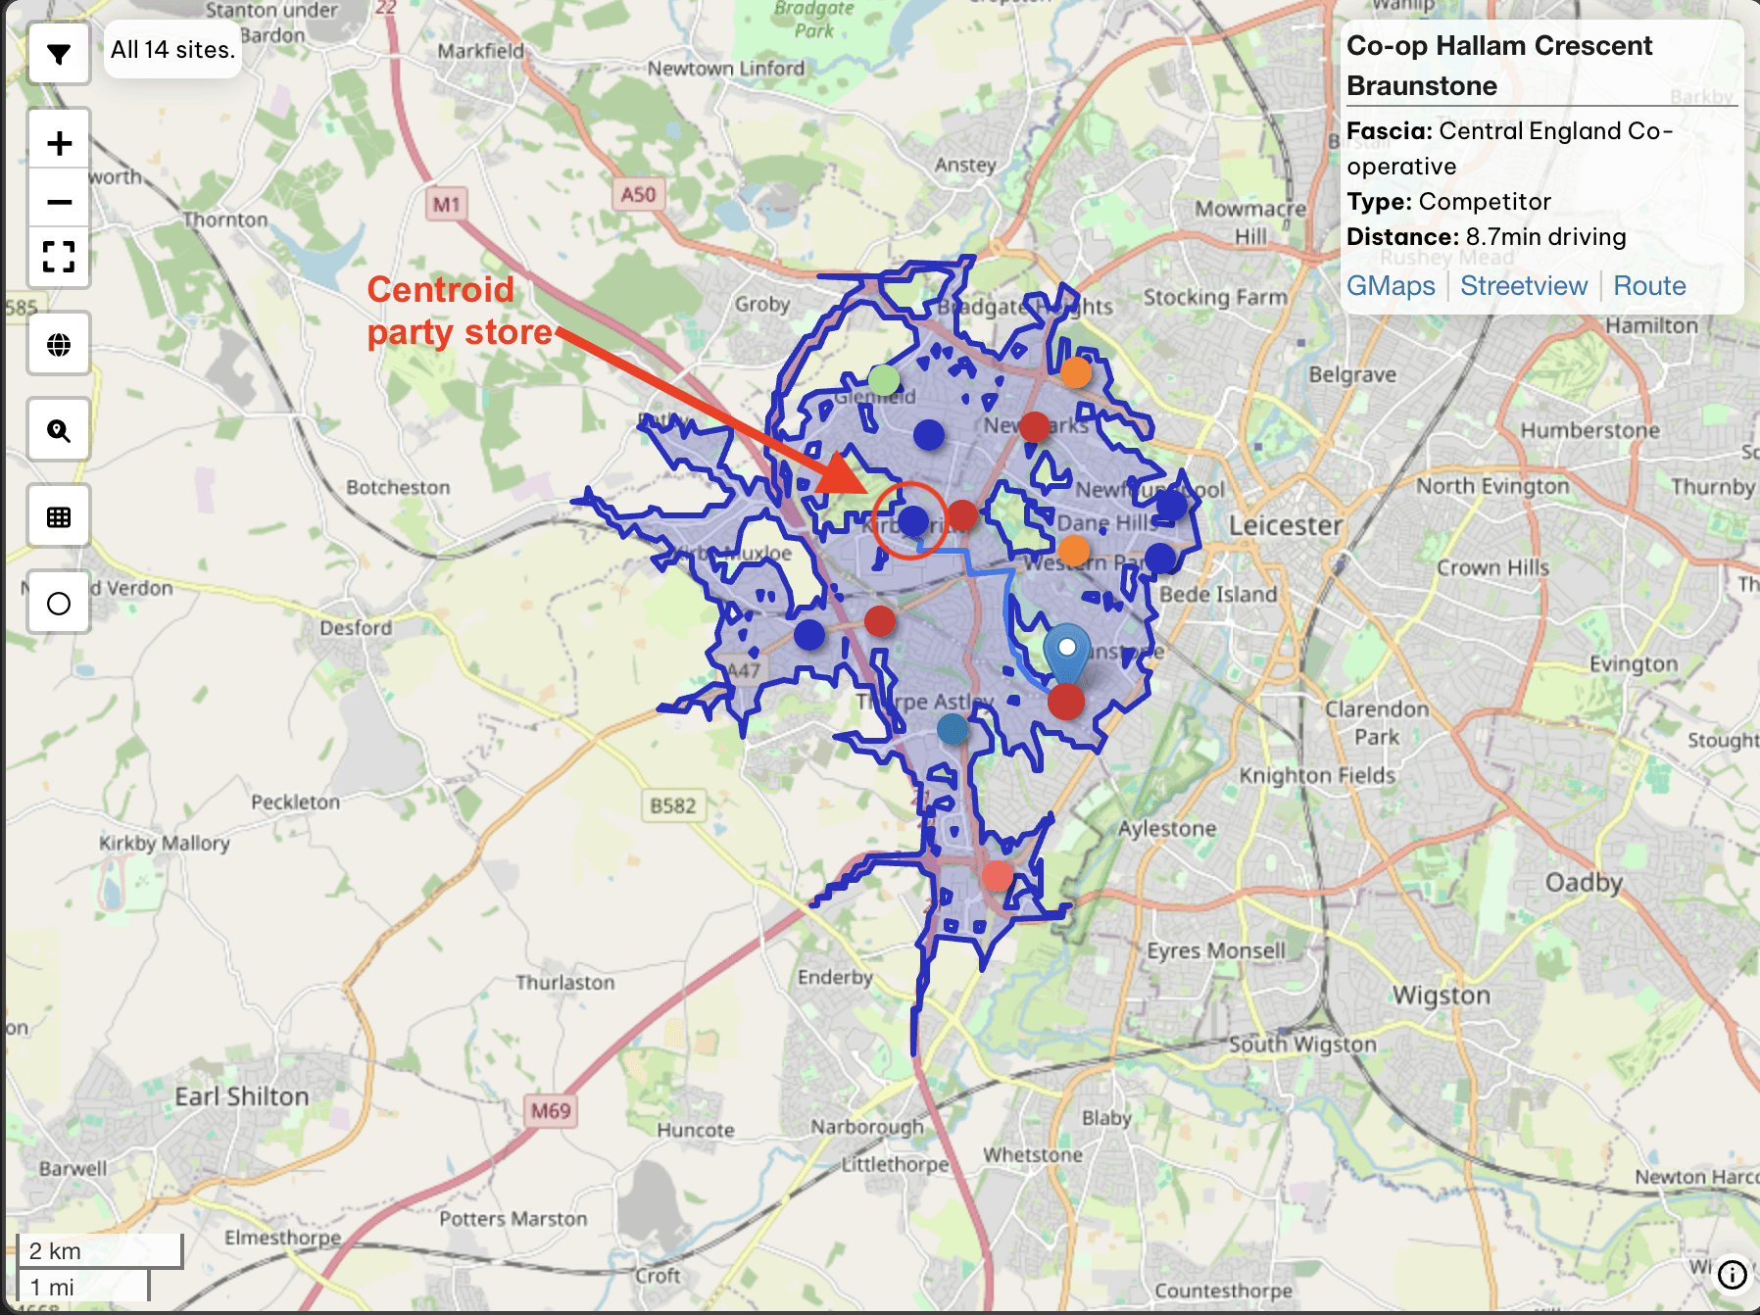Click the "2 km" scale bar
The image size is (1760, 1315).
point(100,1250)
